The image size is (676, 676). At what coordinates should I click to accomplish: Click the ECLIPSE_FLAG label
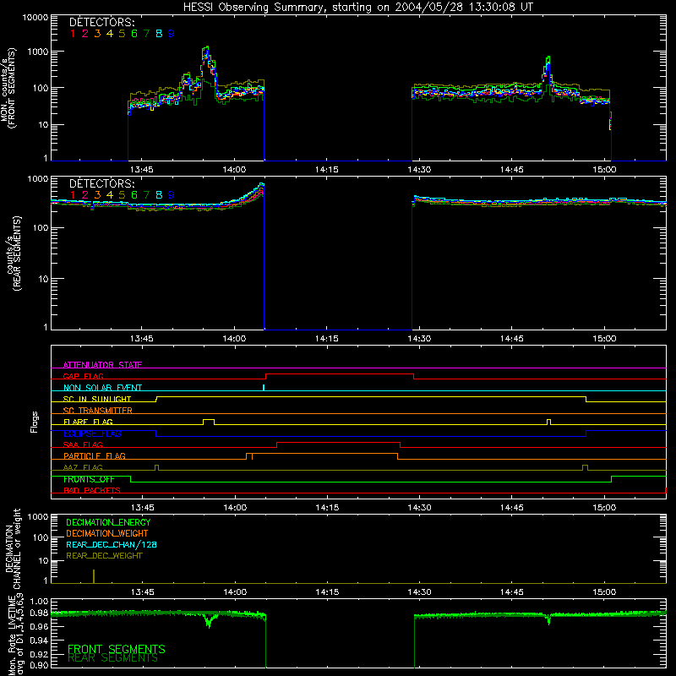click(92, 433)
